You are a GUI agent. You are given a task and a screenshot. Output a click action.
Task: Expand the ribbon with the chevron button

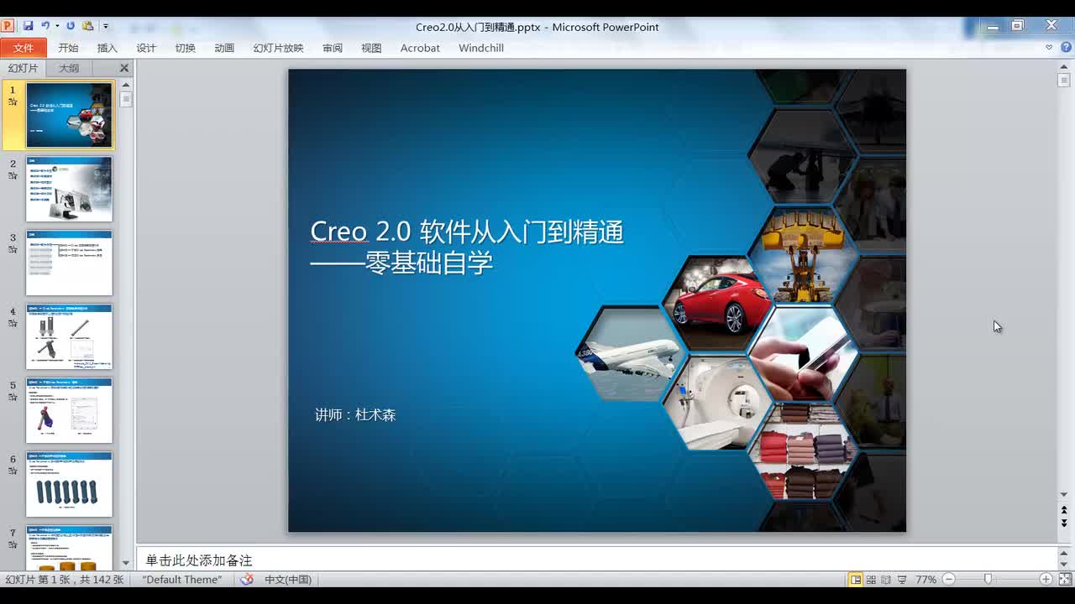tap(1049, 48)
